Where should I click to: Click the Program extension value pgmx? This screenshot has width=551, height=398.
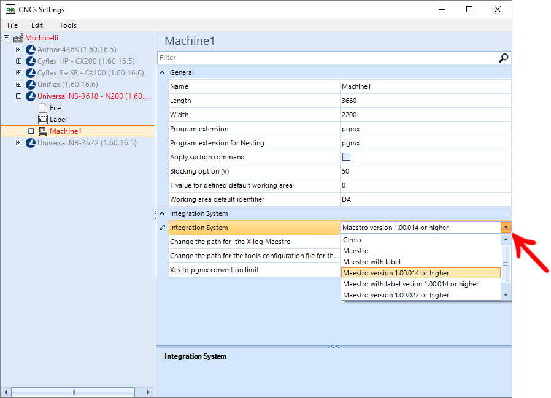click(x=426, y=129)
